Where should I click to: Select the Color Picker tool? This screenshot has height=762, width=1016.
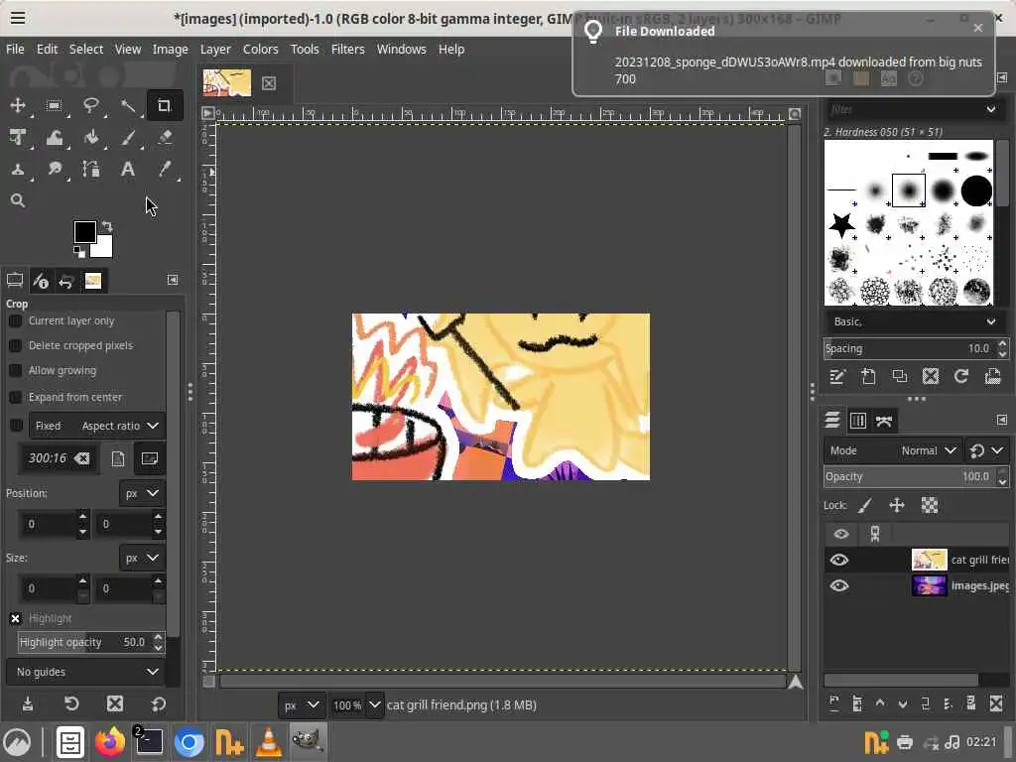tap(165, 169)
